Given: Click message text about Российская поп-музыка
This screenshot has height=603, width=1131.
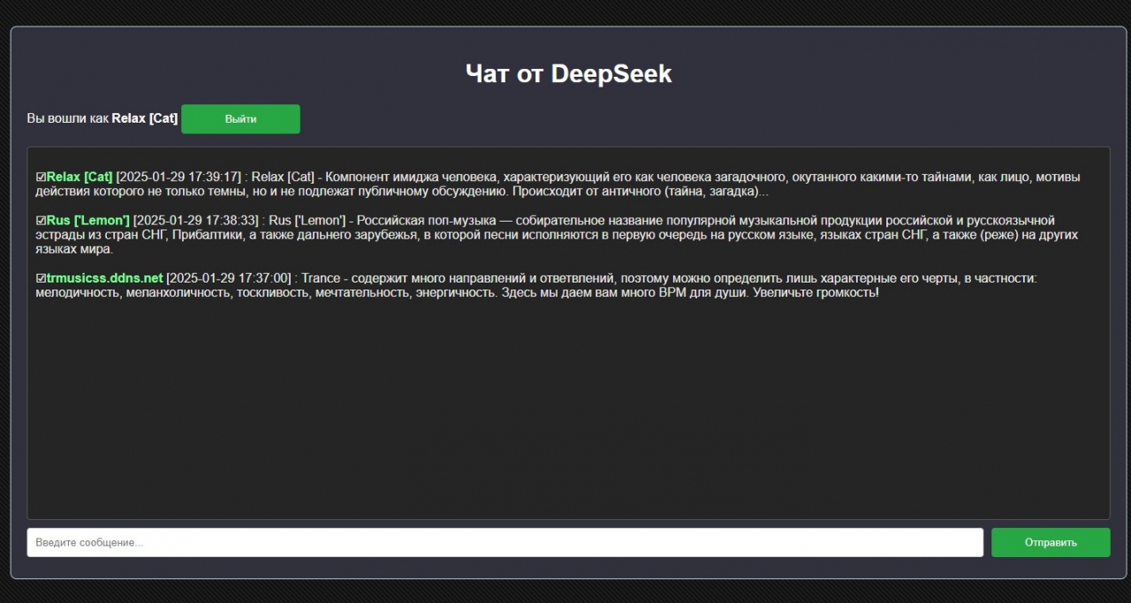Looking at the screenshot, I should (557, 235).
